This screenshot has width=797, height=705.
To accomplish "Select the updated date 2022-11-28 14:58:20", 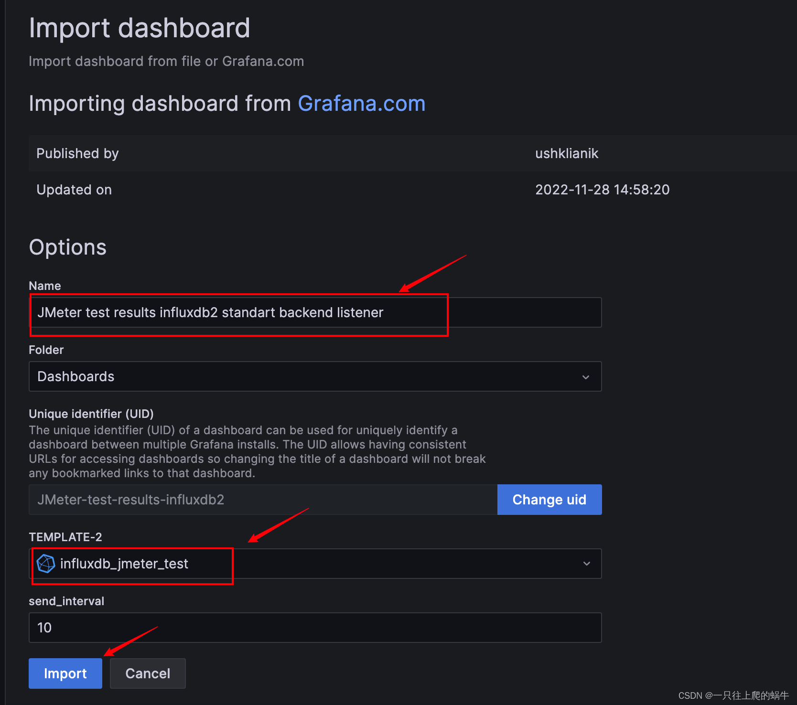I will [603, 190].
